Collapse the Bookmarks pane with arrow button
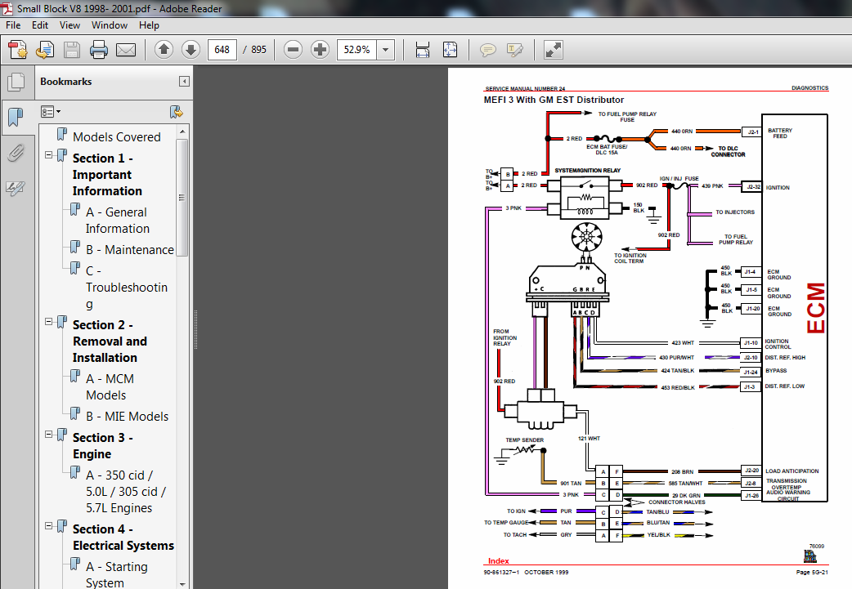This screenshot has height=589, width=852. pyautogui.click(x=184, y=82)
